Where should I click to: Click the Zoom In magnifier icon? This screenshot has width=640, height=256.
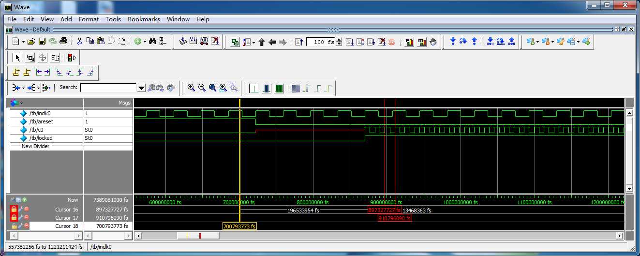coord(191,88)
